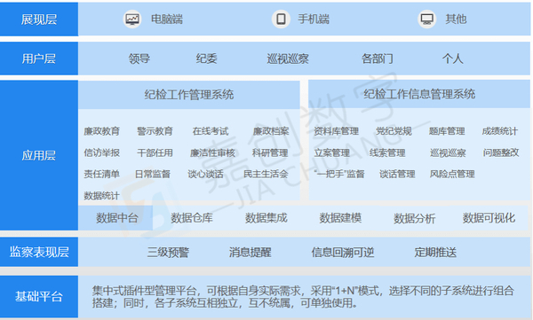Select 定期推送 in the monitoring layer

click(x=435, y=253)
